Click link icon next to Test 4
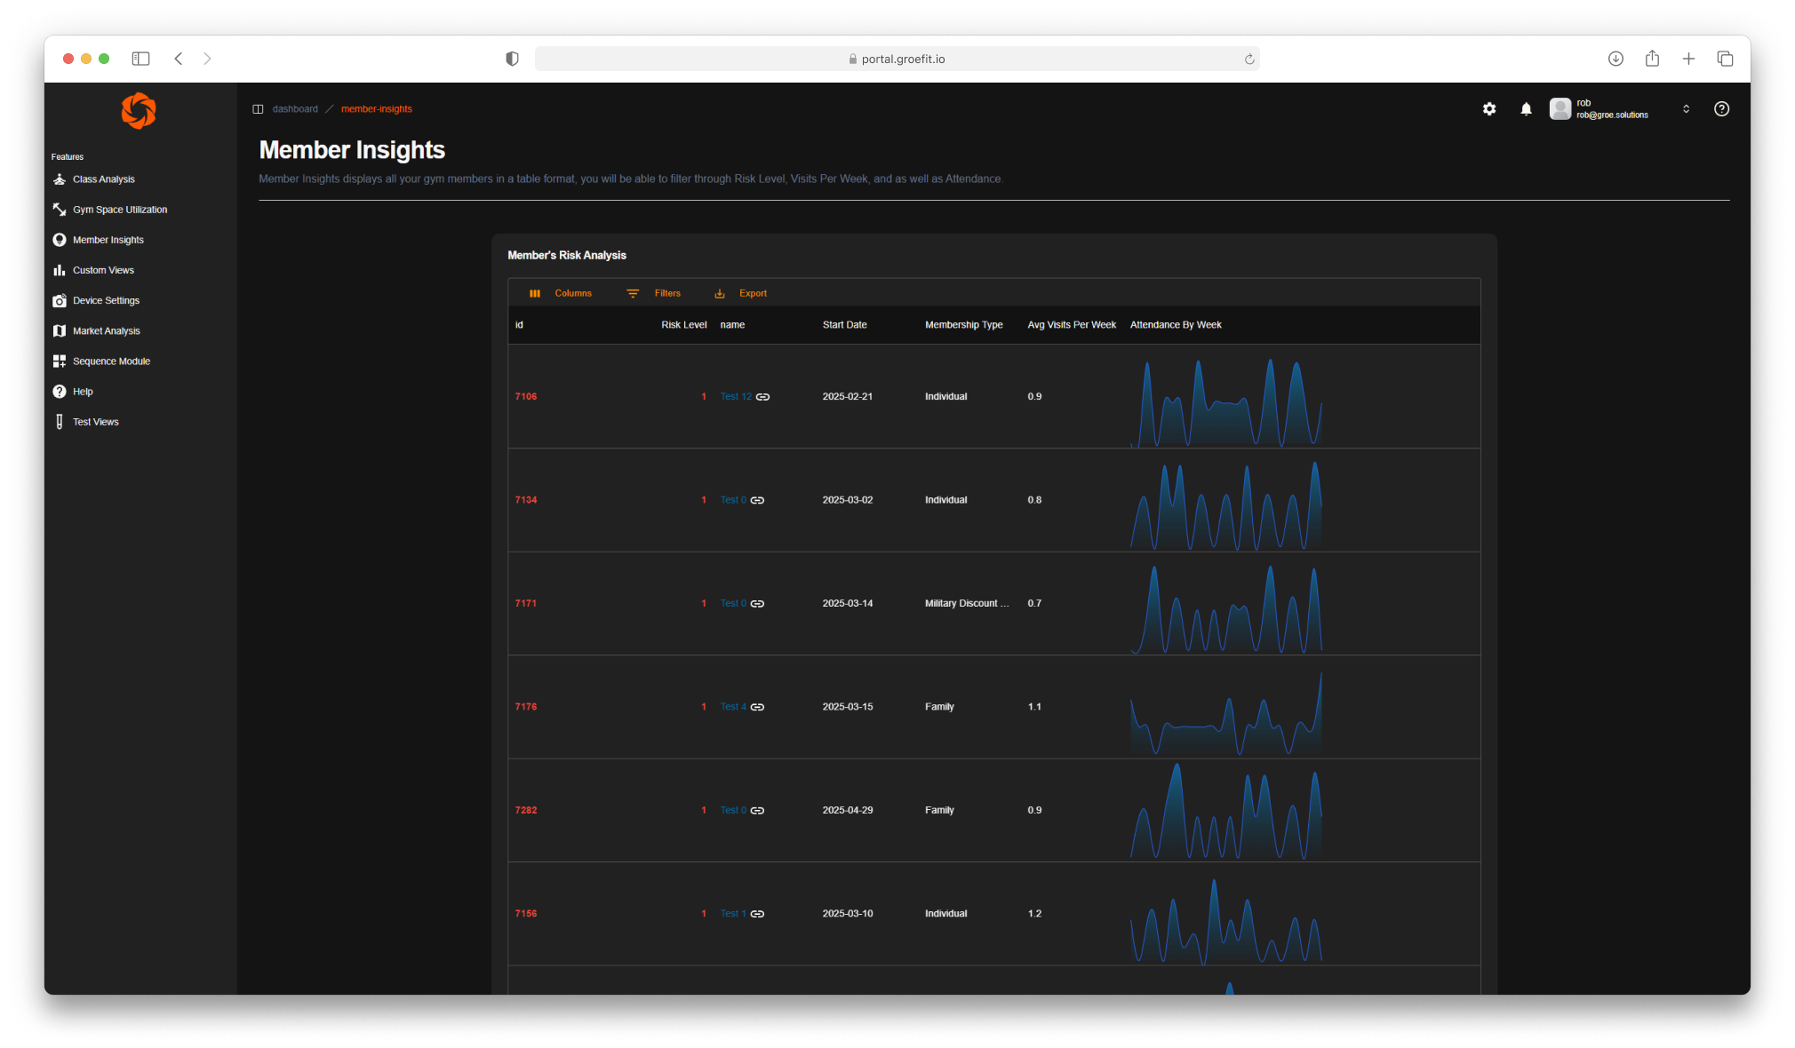 [x=757, y=707]
